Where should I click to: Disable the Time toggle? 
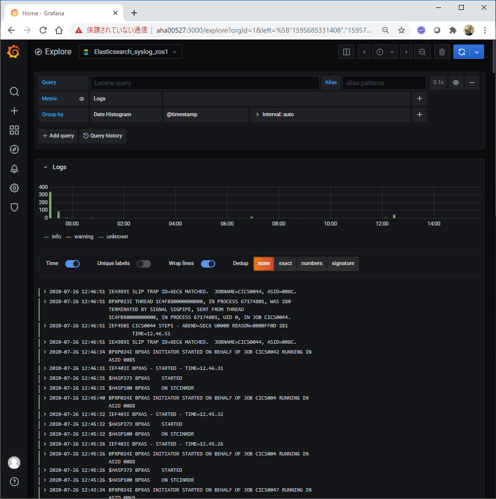(72, 264)
